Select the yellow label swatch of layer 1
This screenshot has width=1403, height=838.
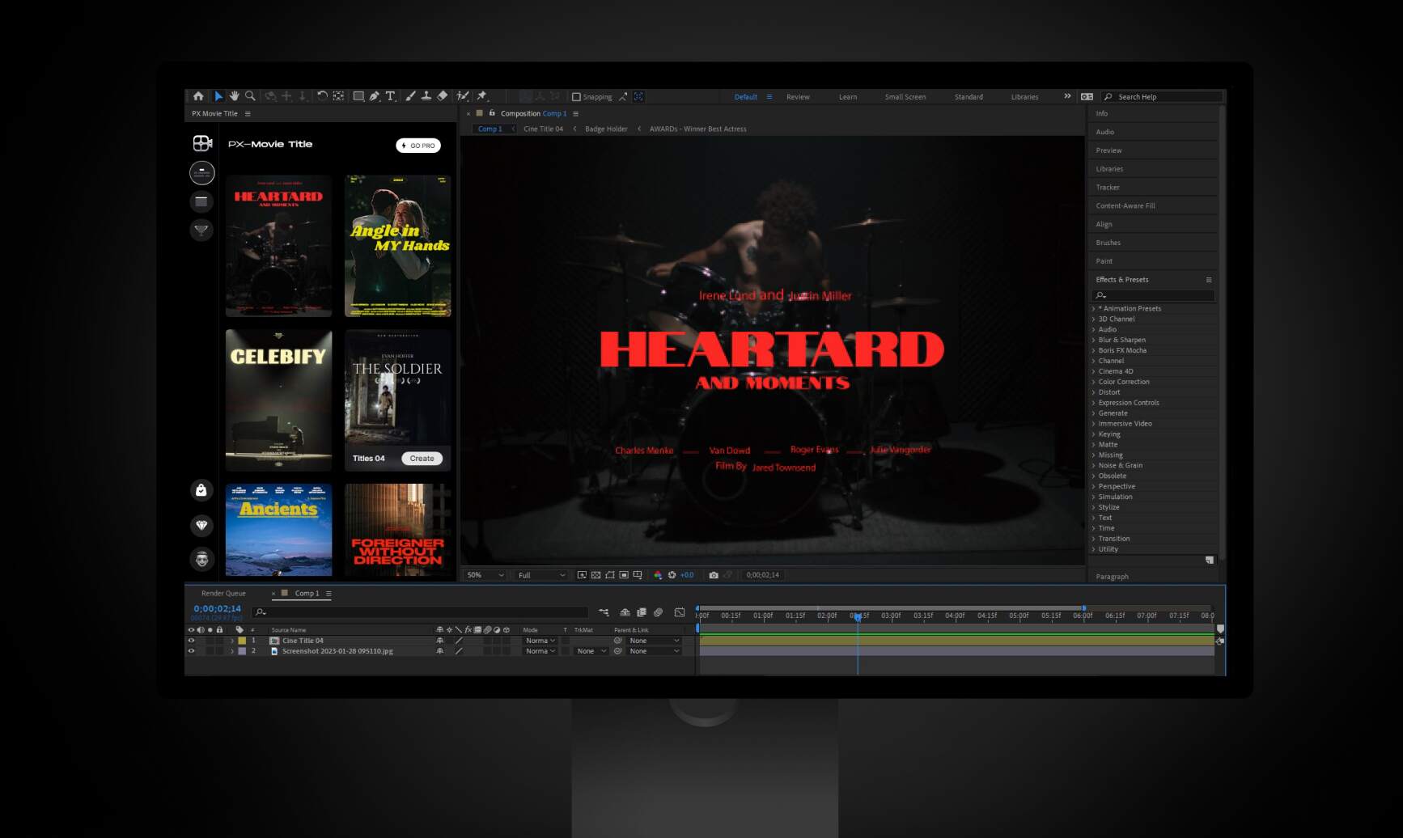pos(242,641)
